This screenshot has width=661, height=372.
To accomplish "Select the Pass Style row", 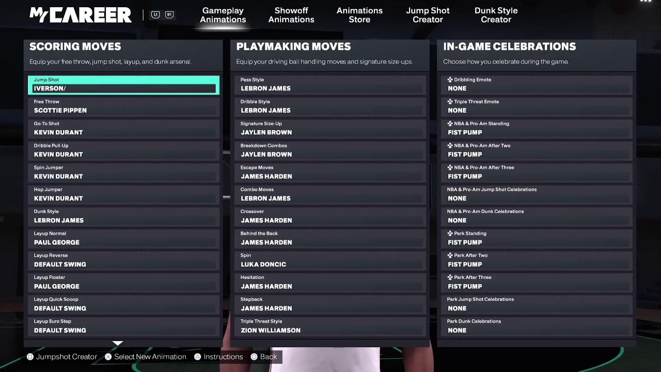I will click(x=330, y=85).
